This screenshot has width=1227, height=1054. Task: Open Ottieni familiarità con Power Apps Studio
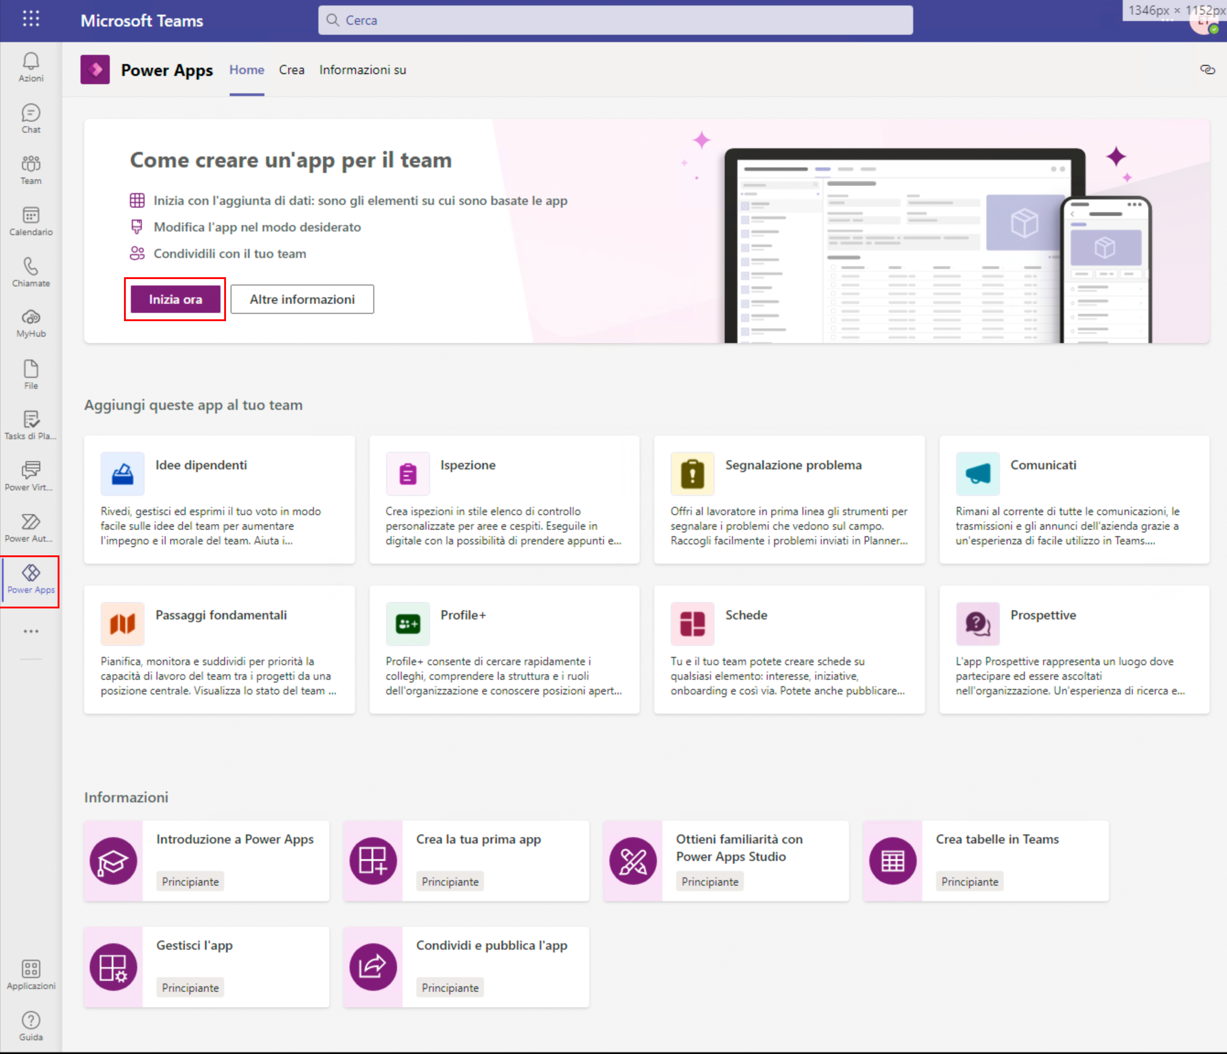coord(740,848)
